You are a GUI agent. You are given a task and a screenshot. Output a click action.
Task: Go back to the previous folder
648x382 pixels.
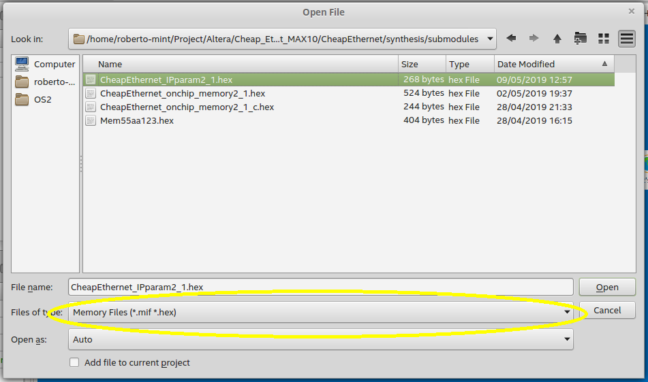511,39
